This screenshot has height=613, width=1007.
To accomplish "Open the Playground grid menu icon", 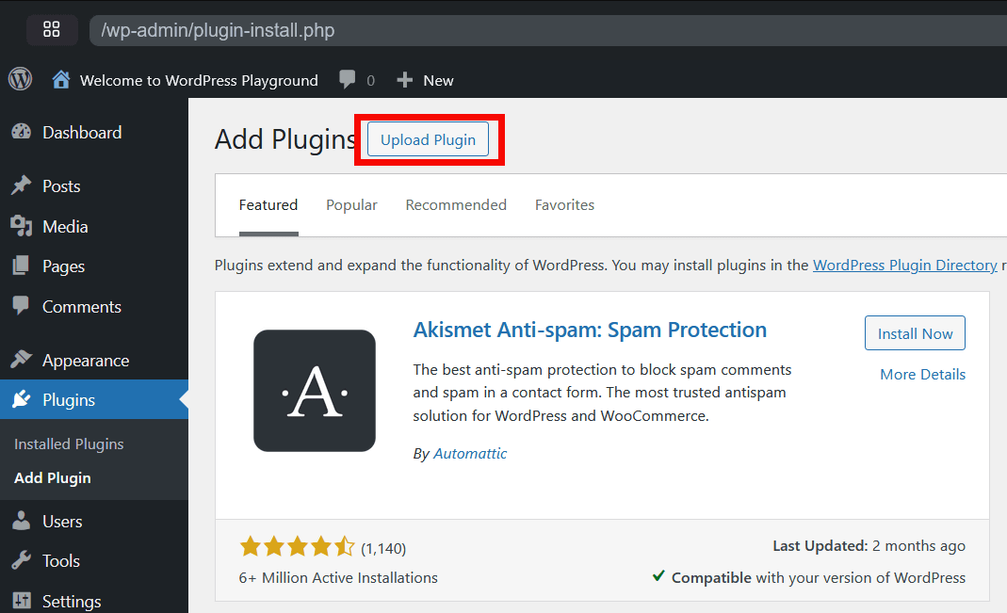I will click(52, 30).
